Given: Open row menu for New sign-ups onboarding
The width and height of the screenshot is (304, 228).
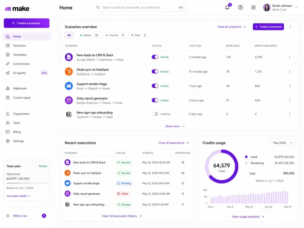Looking at the screenshot, I should point(290,114).
